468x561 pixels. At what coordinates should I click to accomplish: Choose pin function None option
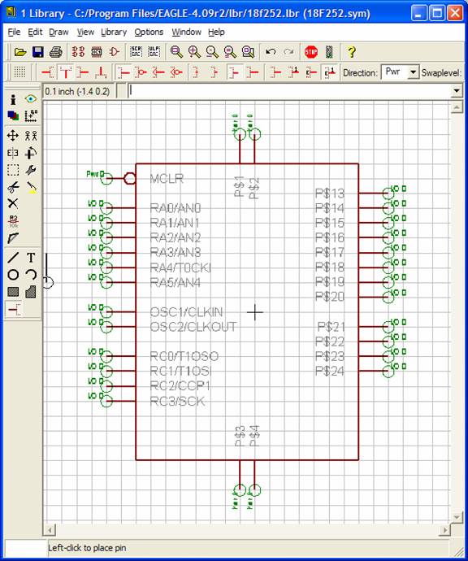[x=123, y=72]
